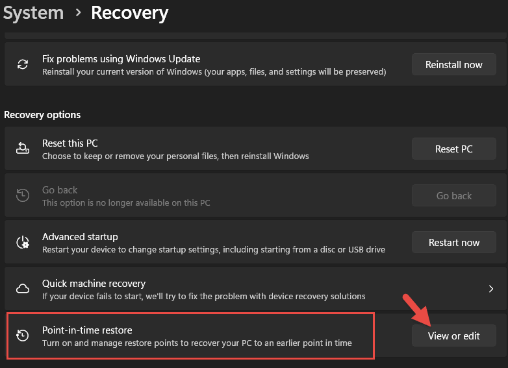Click the Windows Update sync arrows icon
The image size is (508, 368).
click(23, 64)
